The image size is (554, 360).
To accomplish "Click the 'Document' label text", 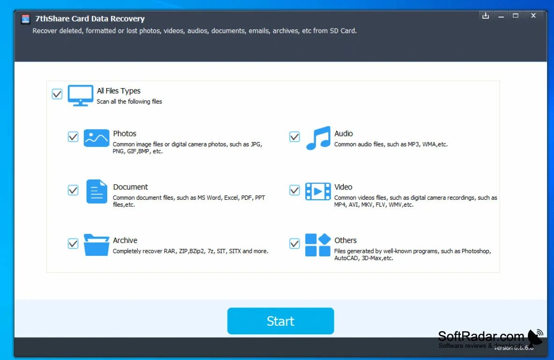I will 130,187.
